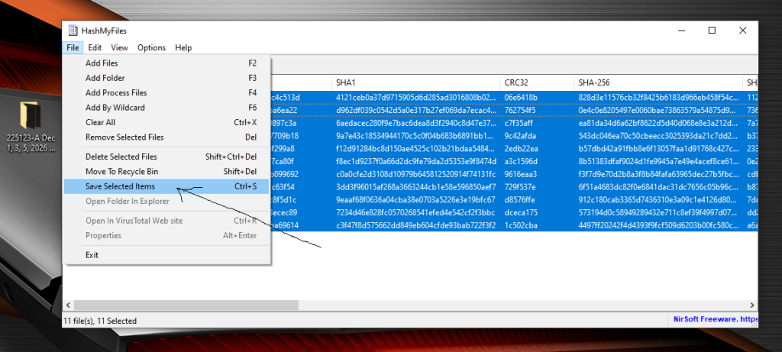The image size is (782, 352).
Task: Click the Properties menu entry
Action: pyautogui.click(x=166, y=235)
